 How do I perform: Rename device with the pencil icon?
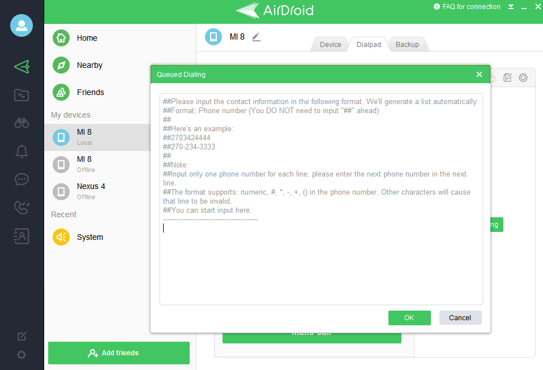(256, 37)
